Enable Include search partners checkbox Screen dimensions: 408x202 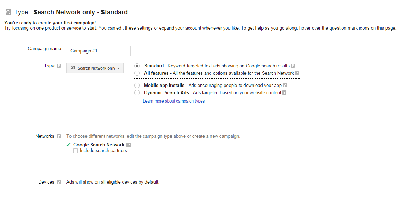[x=75, y=151]
